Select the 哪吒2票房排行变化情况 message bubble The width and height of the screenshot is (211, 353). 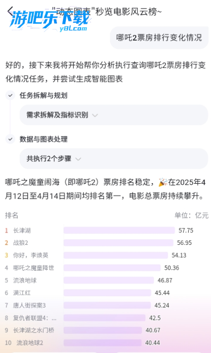point(159,38)
